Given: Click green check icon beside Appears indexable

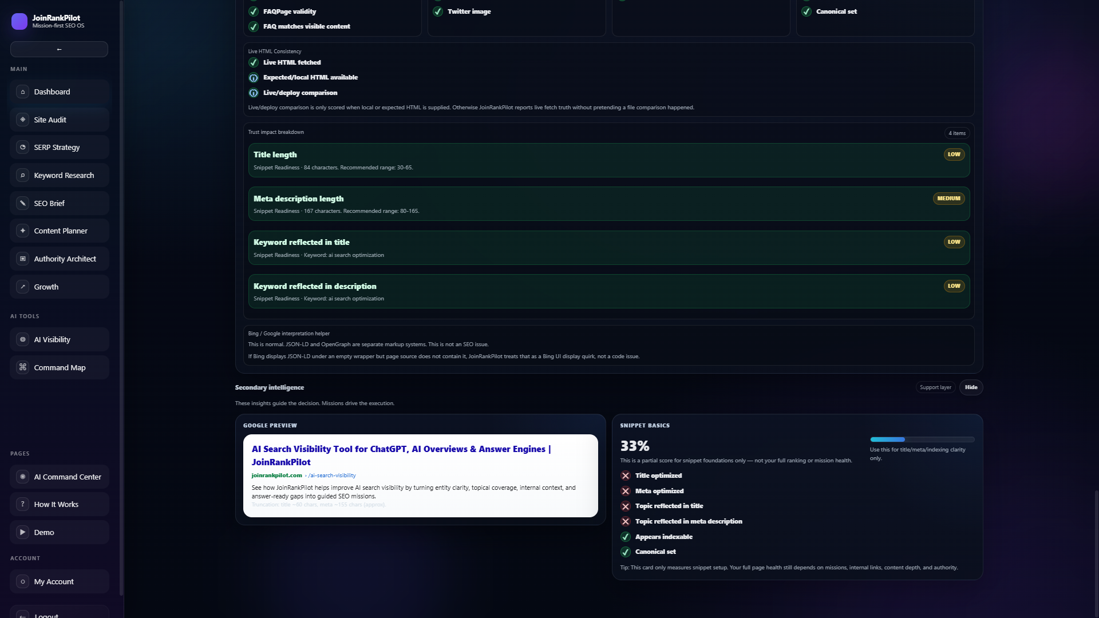Looking at the screenshot, I should pos(626,537).
